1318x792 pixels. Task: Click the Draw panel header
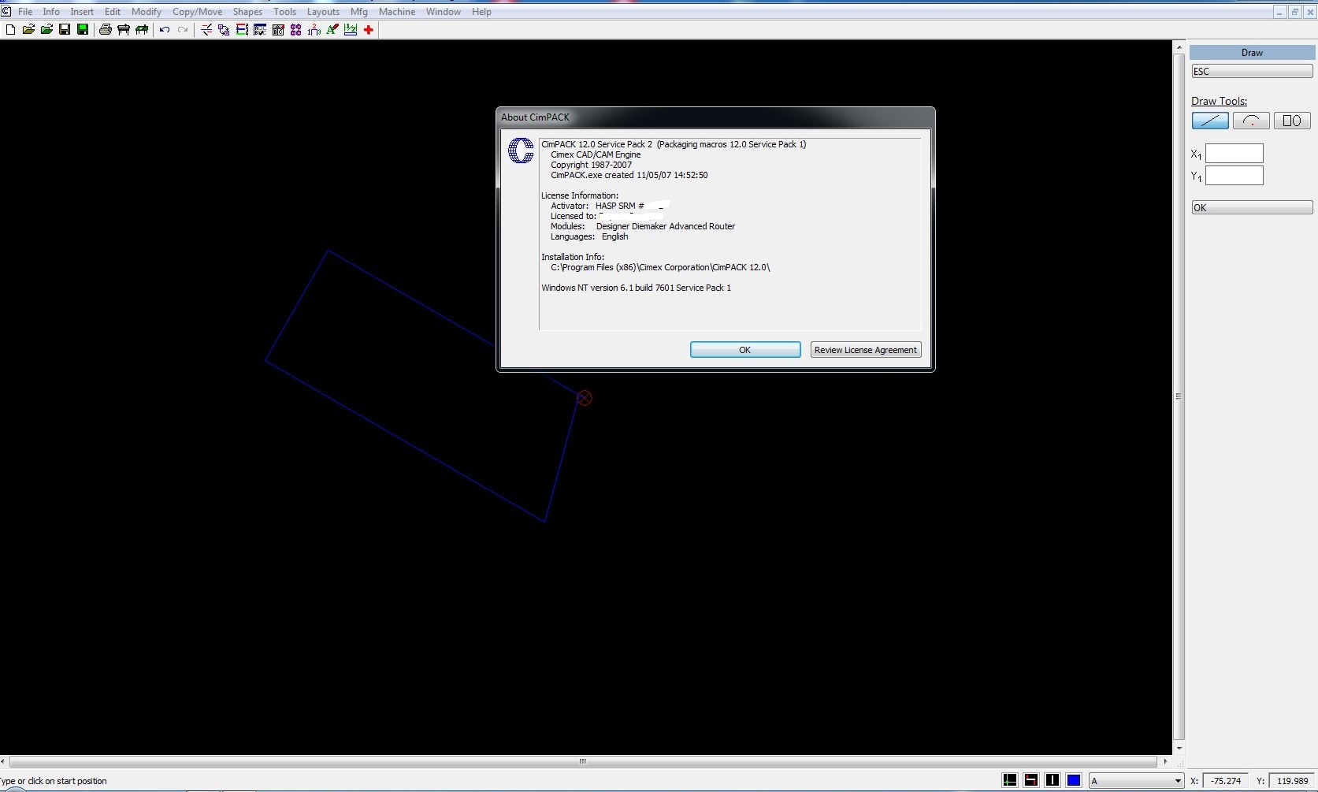[x=1252, y=53]
